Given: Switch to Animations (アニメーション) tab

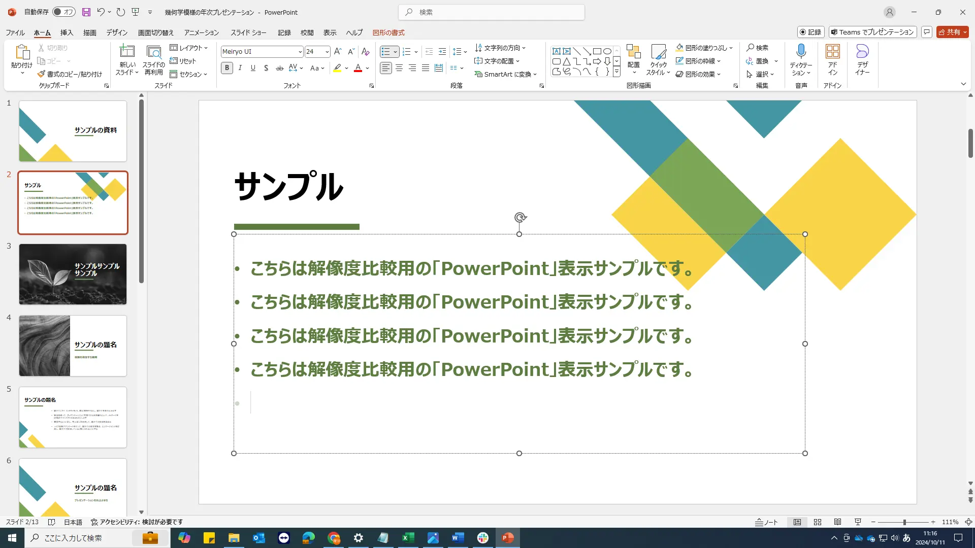Looking at the screenshot, I should click(x=202, y=32).
